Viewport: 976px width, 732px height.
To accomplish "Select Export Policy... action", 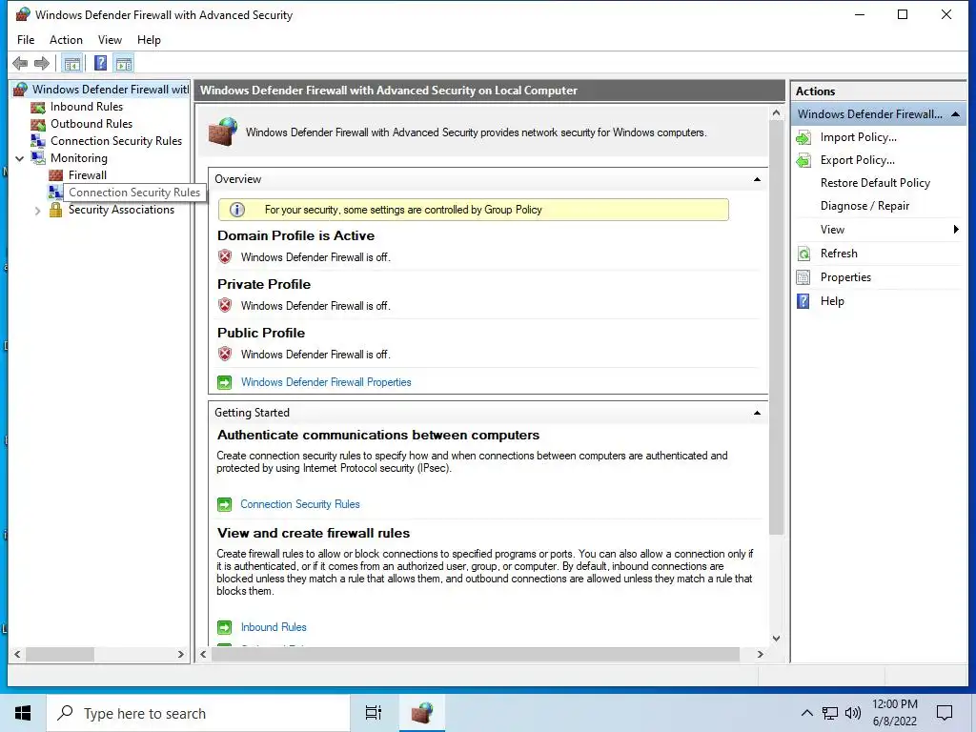I will coord(857,160).
